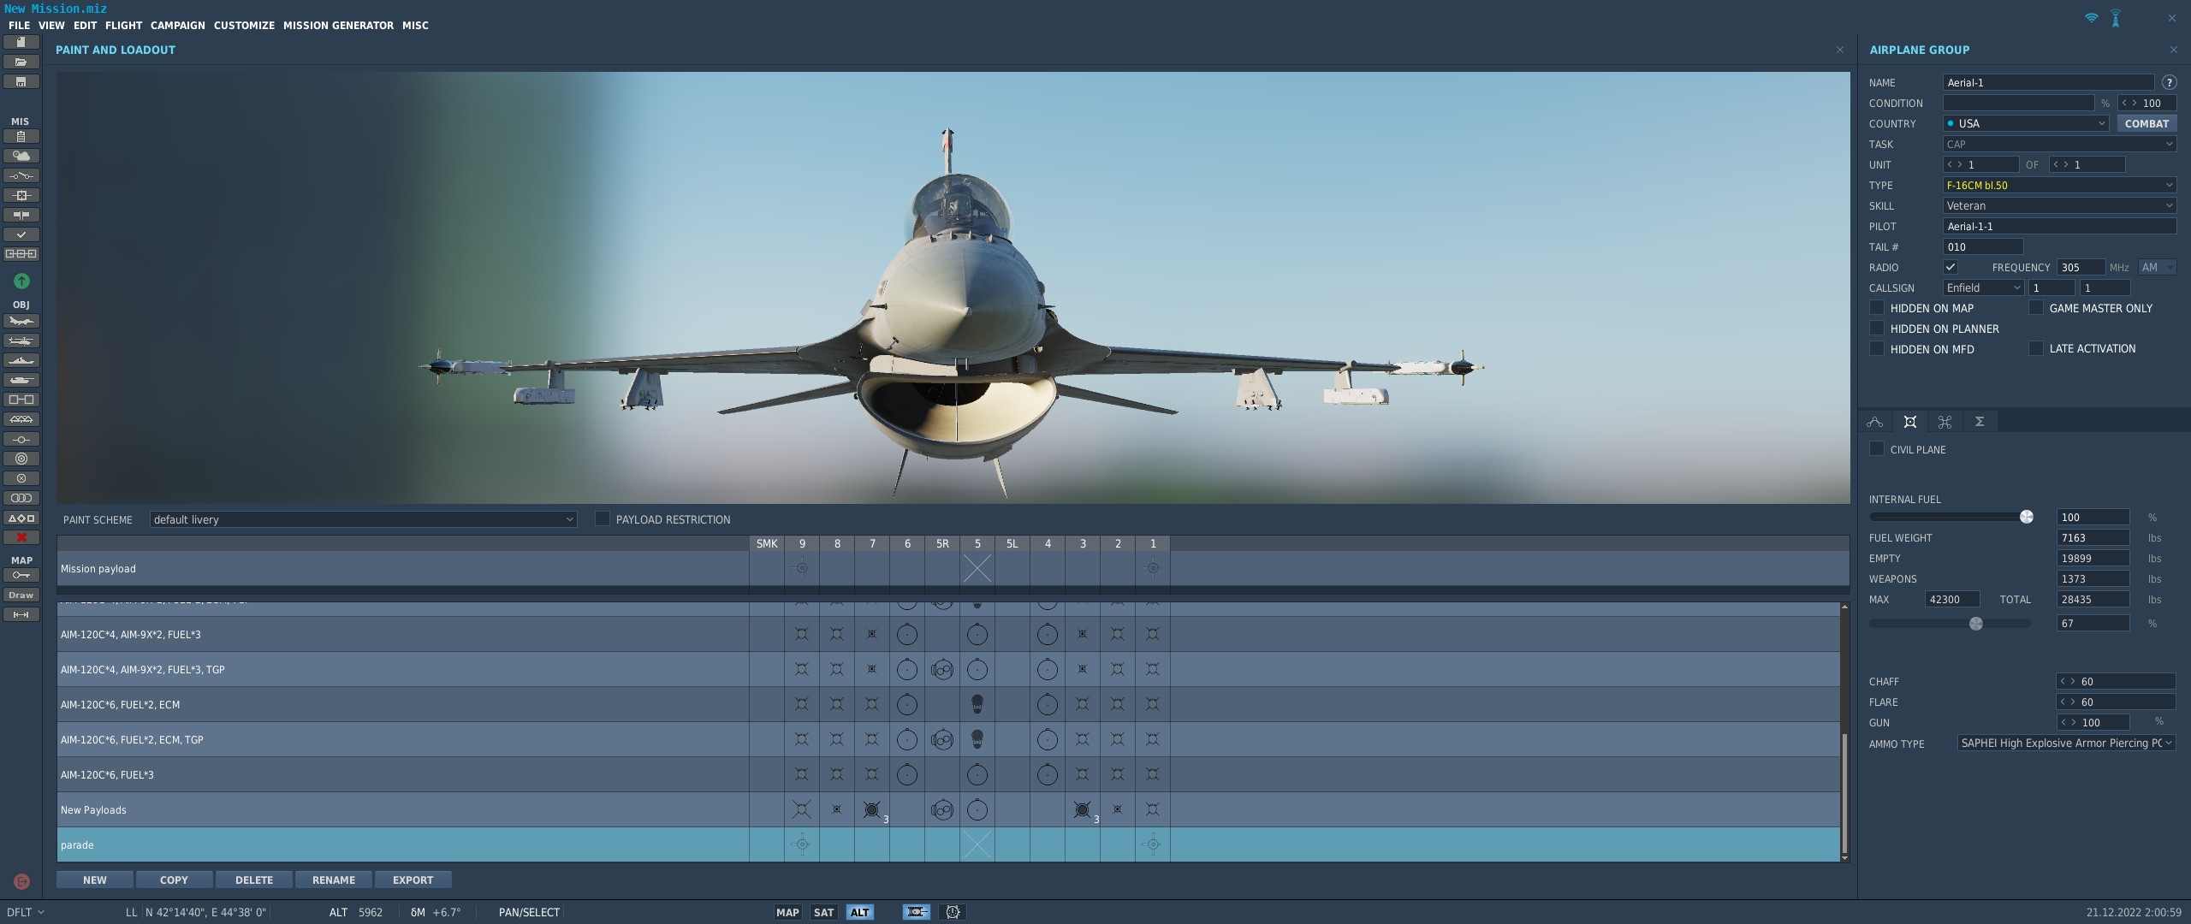Select the helicopter group tool

[21, 341]
